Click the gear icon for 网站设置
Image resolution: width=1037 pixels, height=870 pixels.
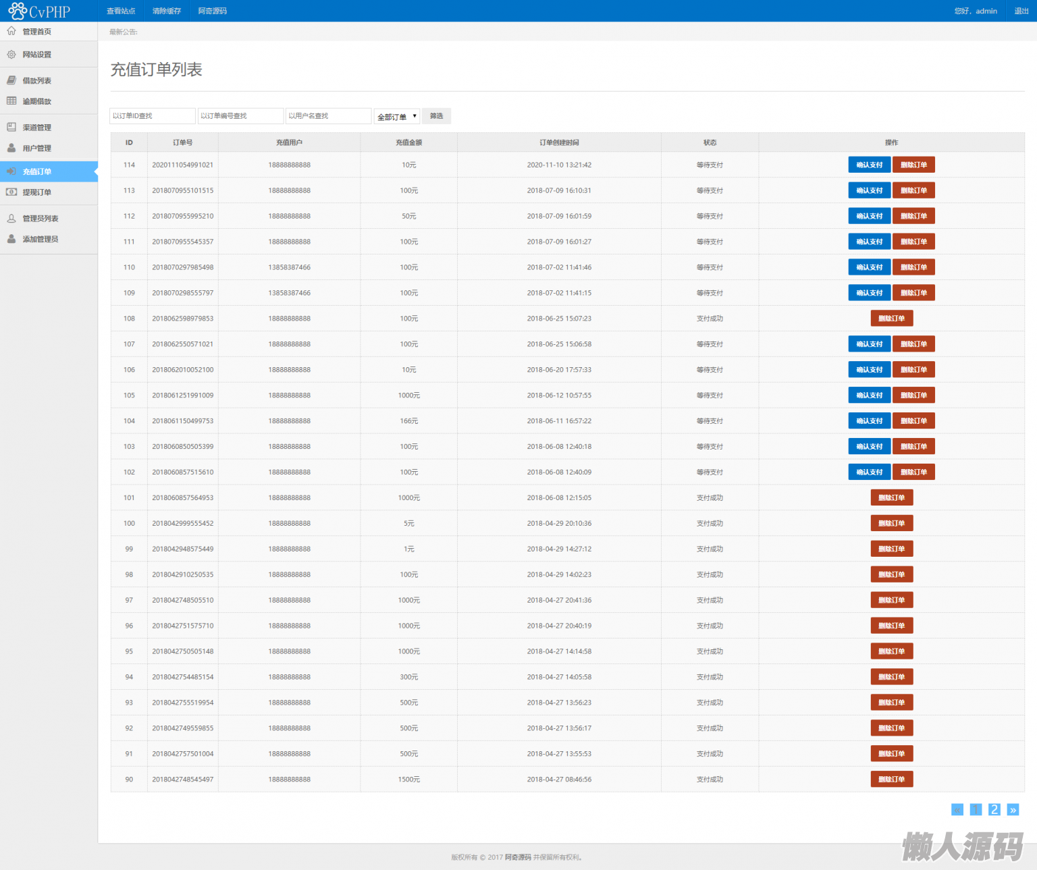point(11,55)
